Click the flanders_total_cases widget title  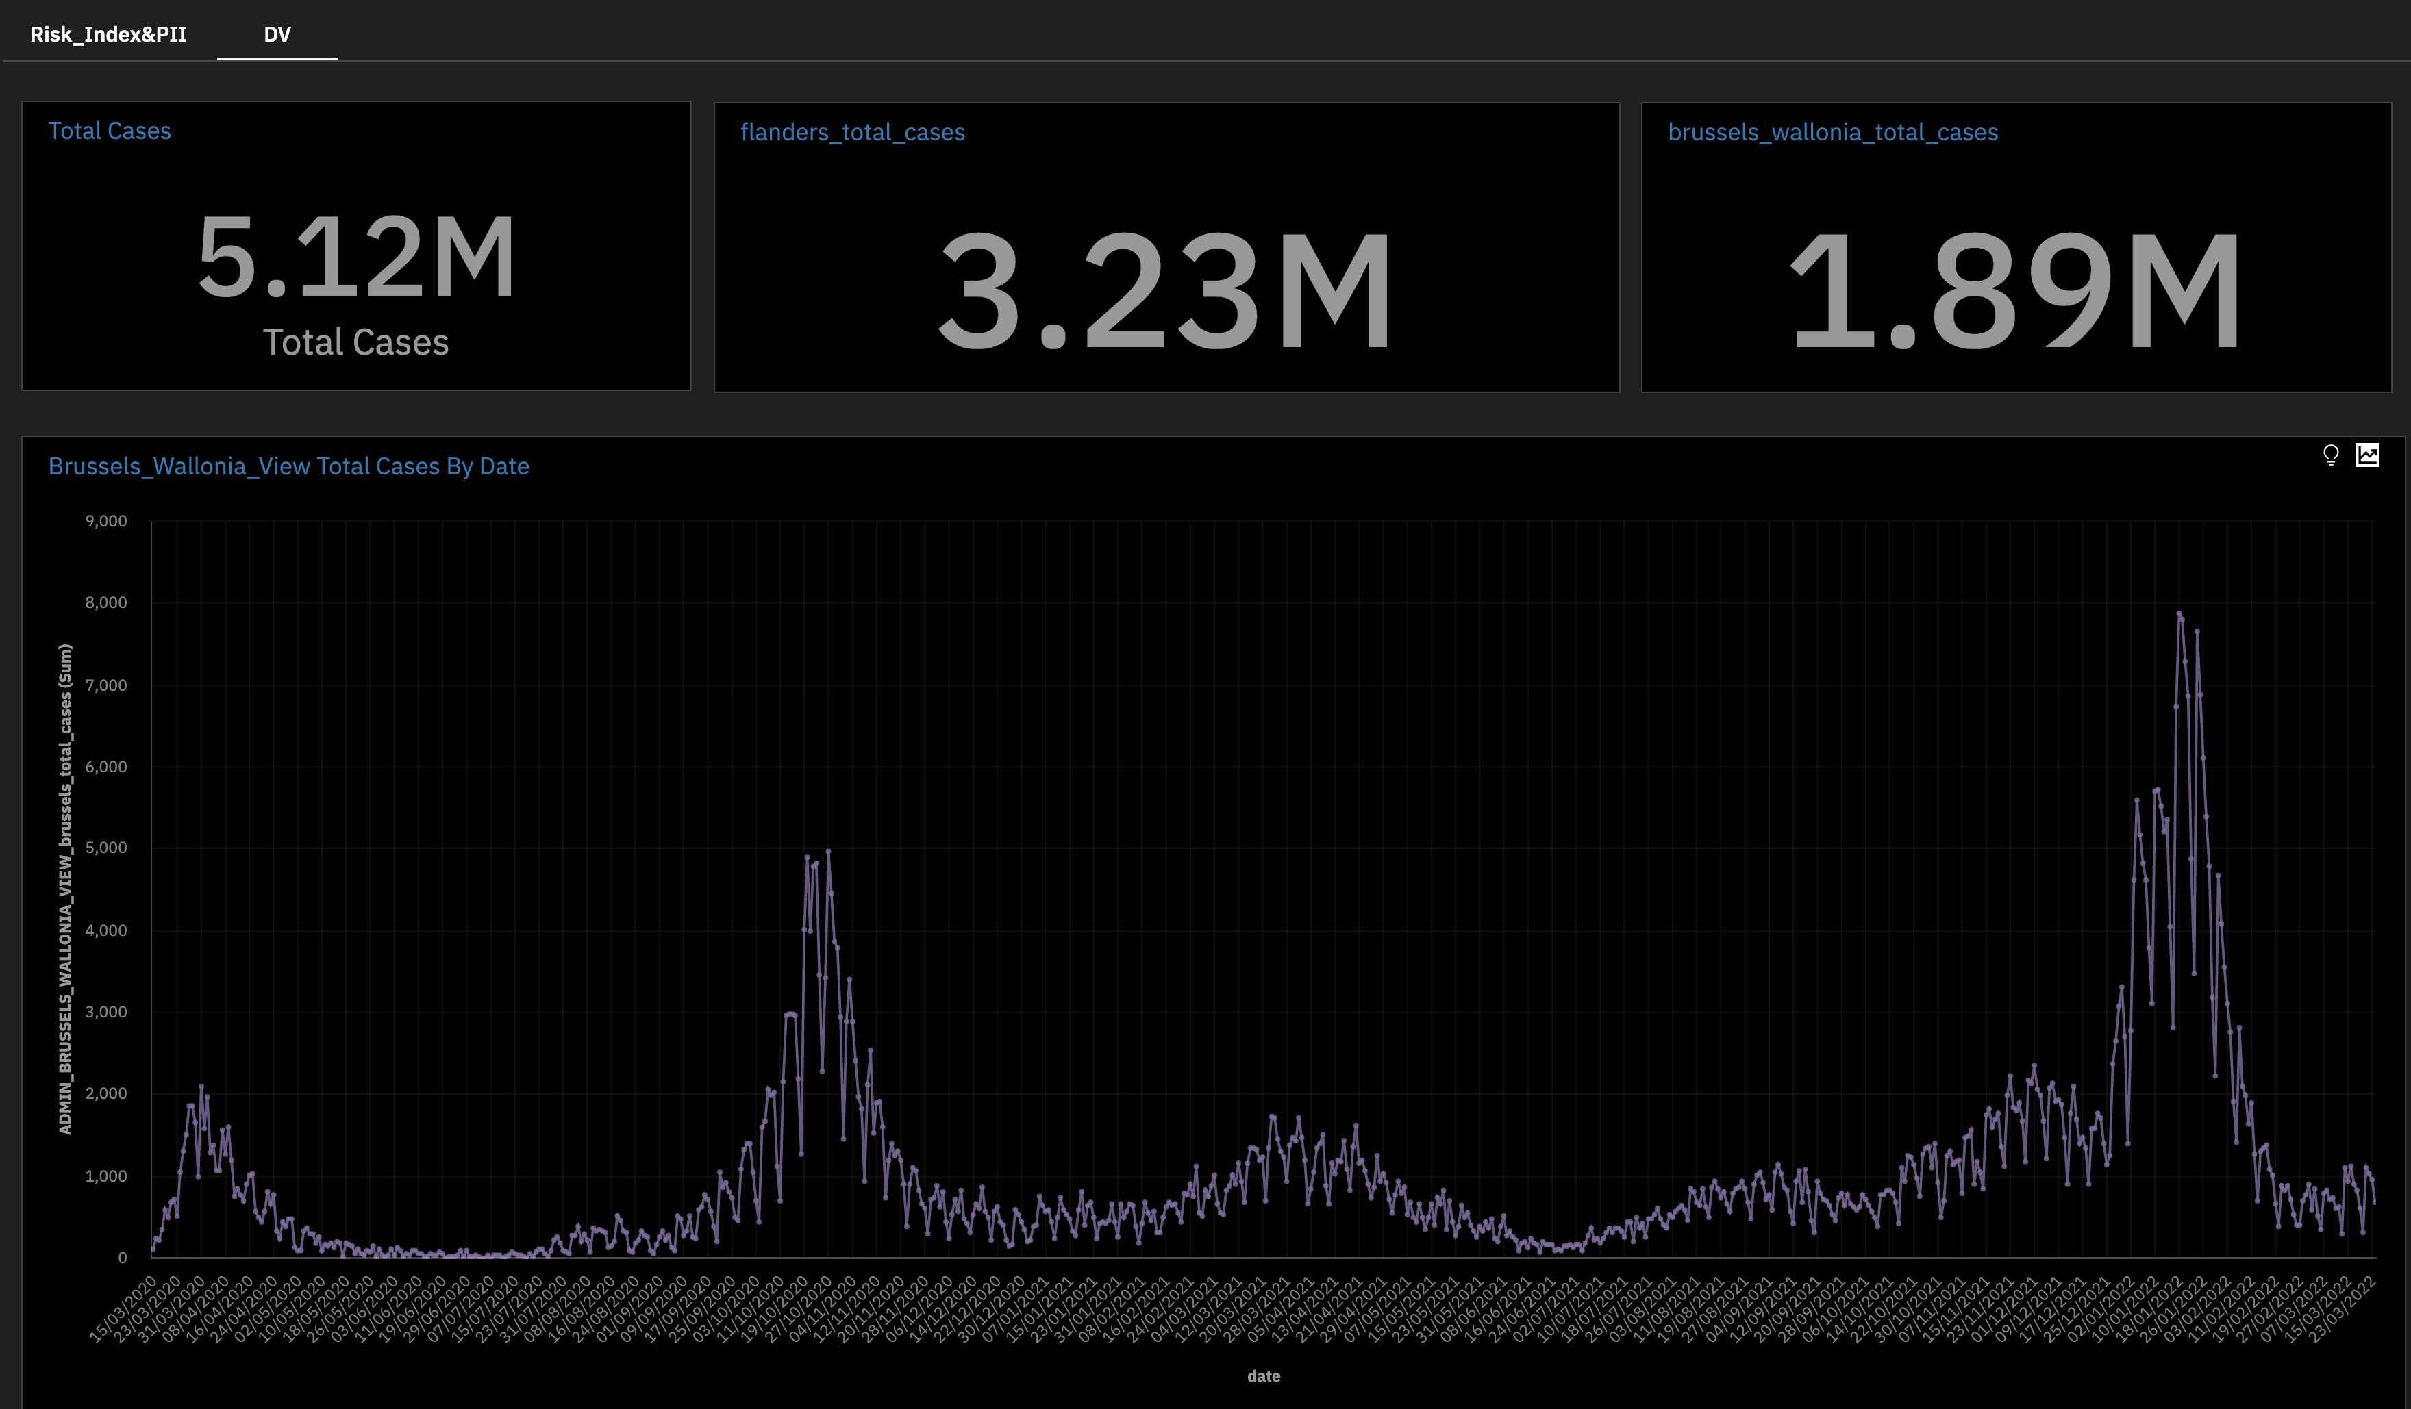coord(851,132)
